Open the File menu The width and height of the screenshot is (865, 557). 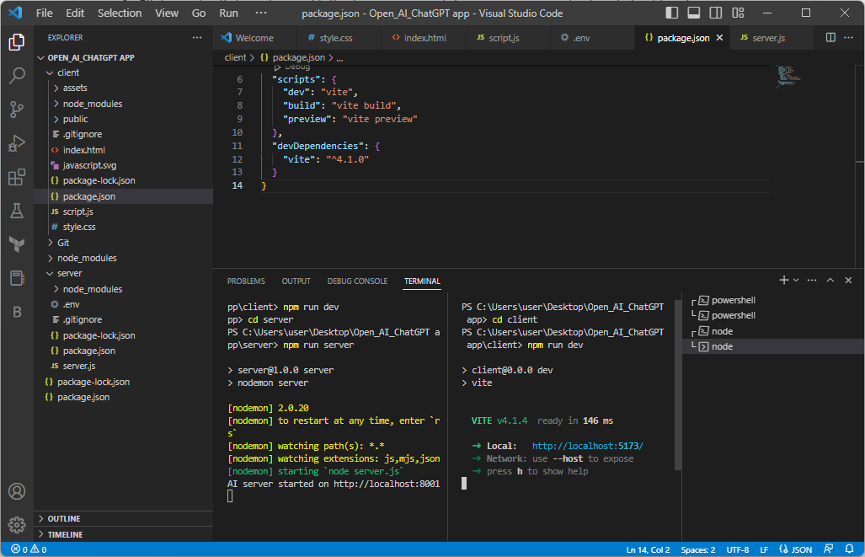coord(44,13)
